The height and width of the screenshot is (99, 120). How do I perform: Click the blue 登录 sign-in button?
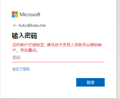[90, 82]
